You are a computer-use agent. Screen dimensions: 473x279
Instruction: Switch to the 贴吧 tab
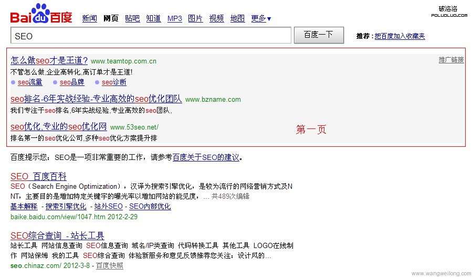point(132,18)
